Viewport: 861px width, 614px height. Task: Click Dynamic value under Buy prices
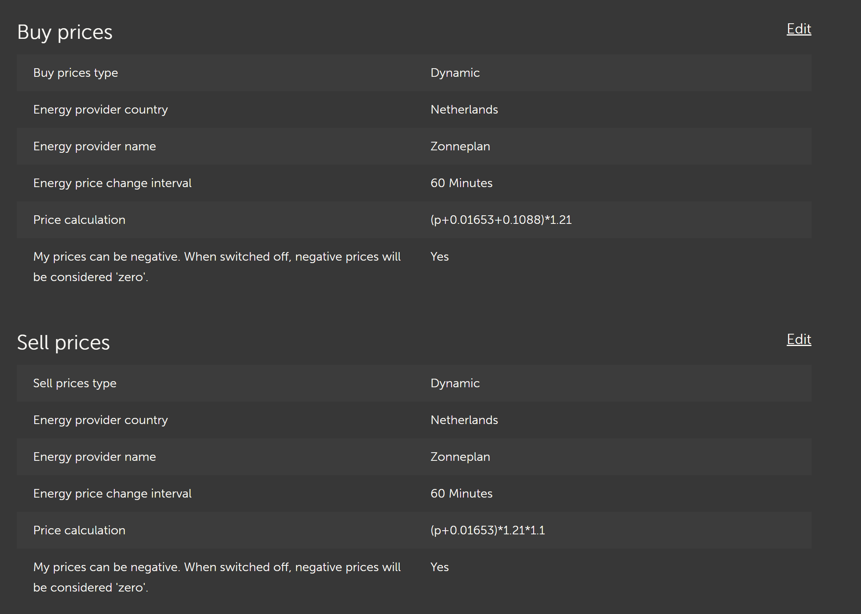[x=455, y=73]
